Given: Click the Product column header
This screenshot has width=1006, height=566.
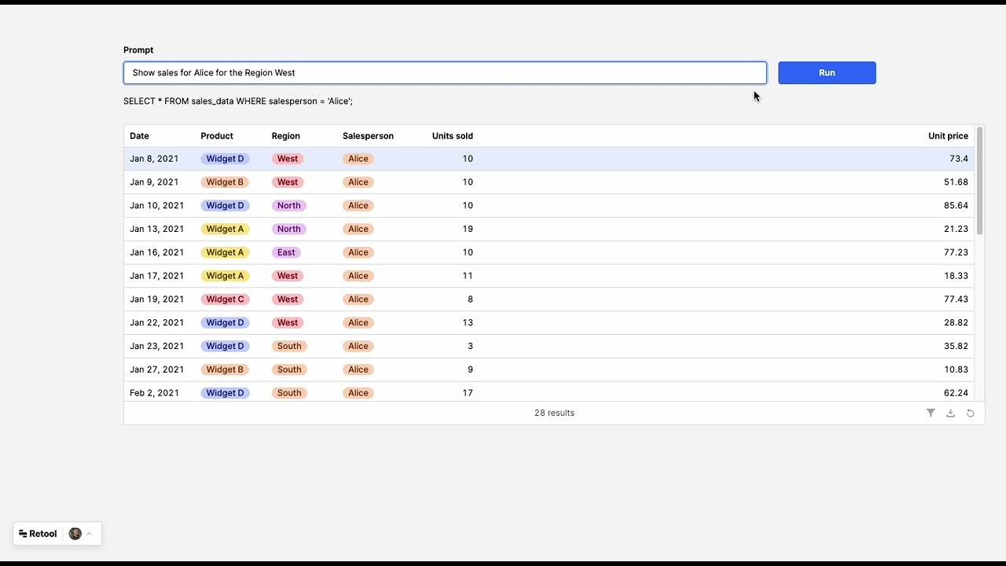Looking at the screenshot, I should [217, 136].
